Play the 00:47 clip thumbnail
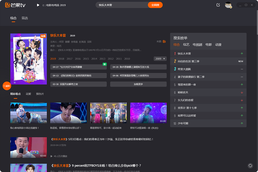The height and width of the screenshot is (172, 258). tap(68, 113)
